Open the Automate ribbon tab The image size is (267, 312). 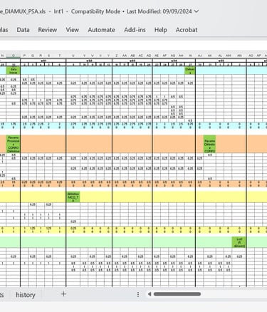(101, 30)
